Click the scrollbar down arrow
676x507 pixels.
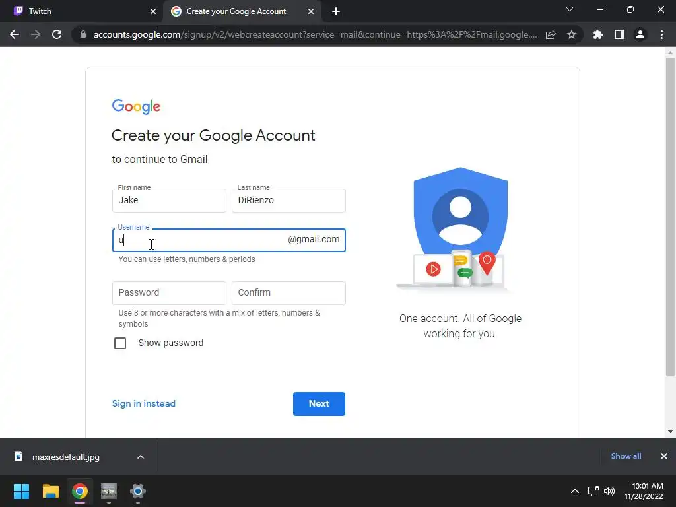pyautogui.click(x=670, y=432)
